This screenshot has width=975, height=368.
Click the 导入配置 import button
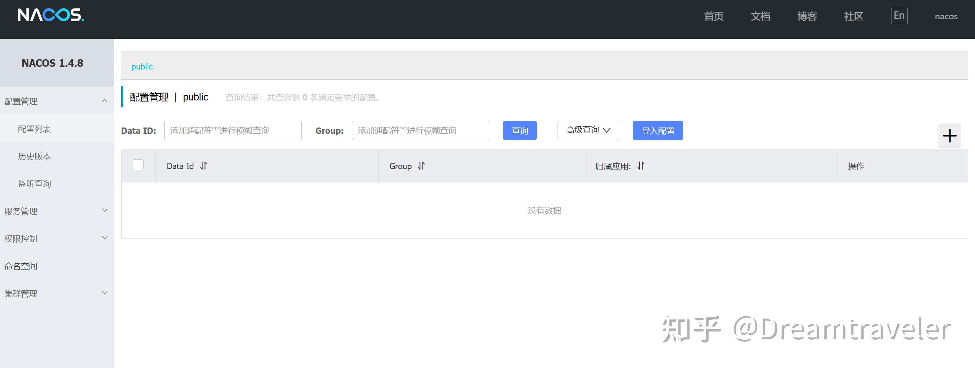point(658,130)
